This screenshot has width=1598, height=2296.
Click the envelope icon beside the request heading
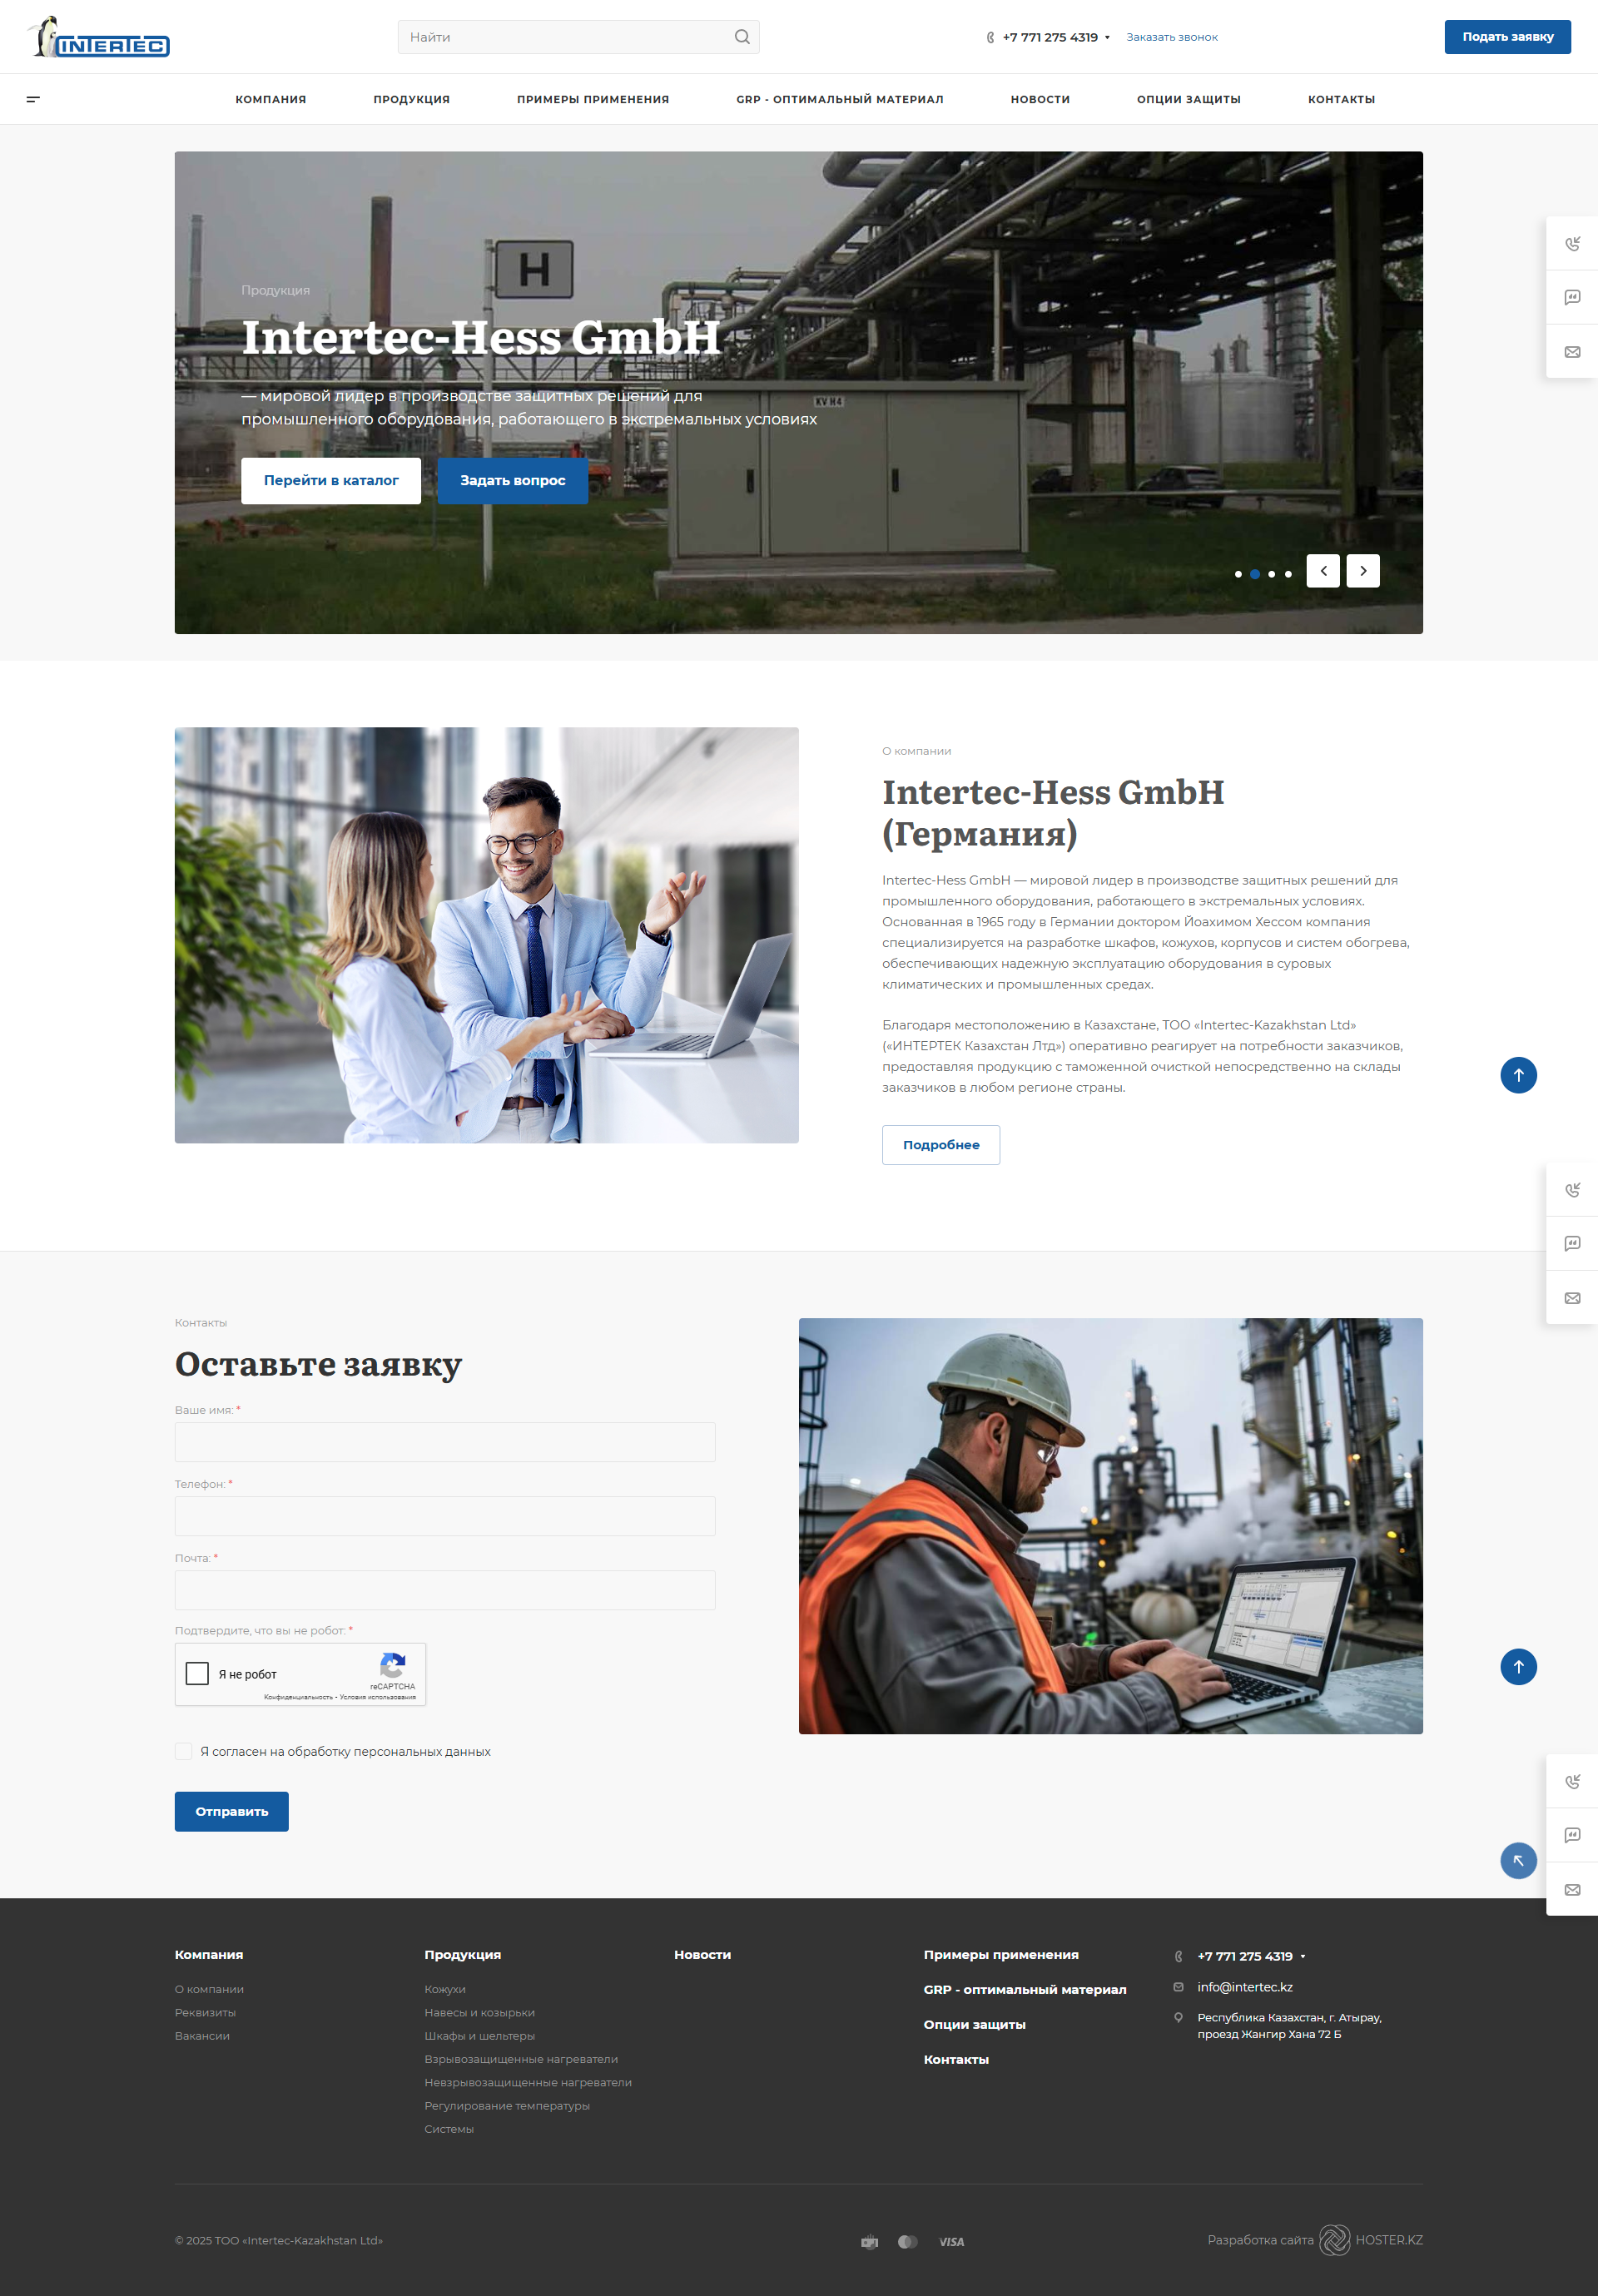pyautogui.click(x=1572, y=1298)
